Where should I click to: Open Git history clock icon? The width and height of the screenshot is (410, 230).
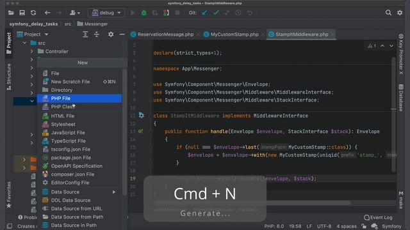click(x=238, y=13)
